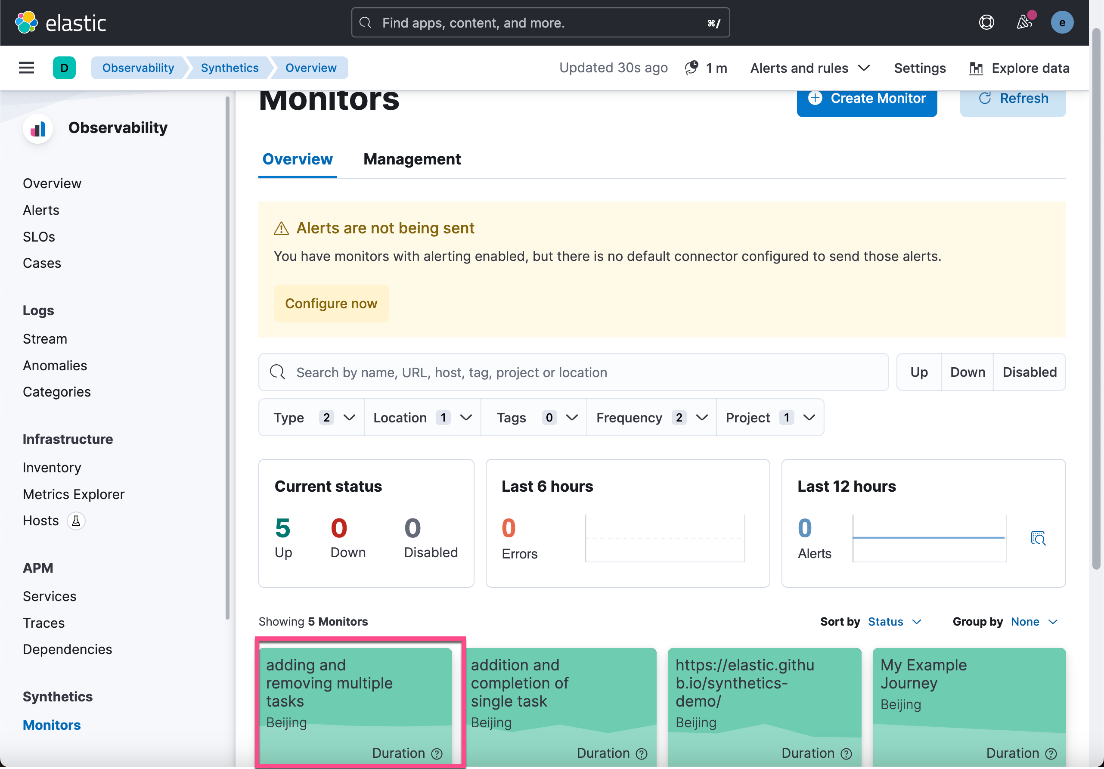
Task: Open Synthetics breadcrumb
Action: pyautogui.click(x=229, y=68)
